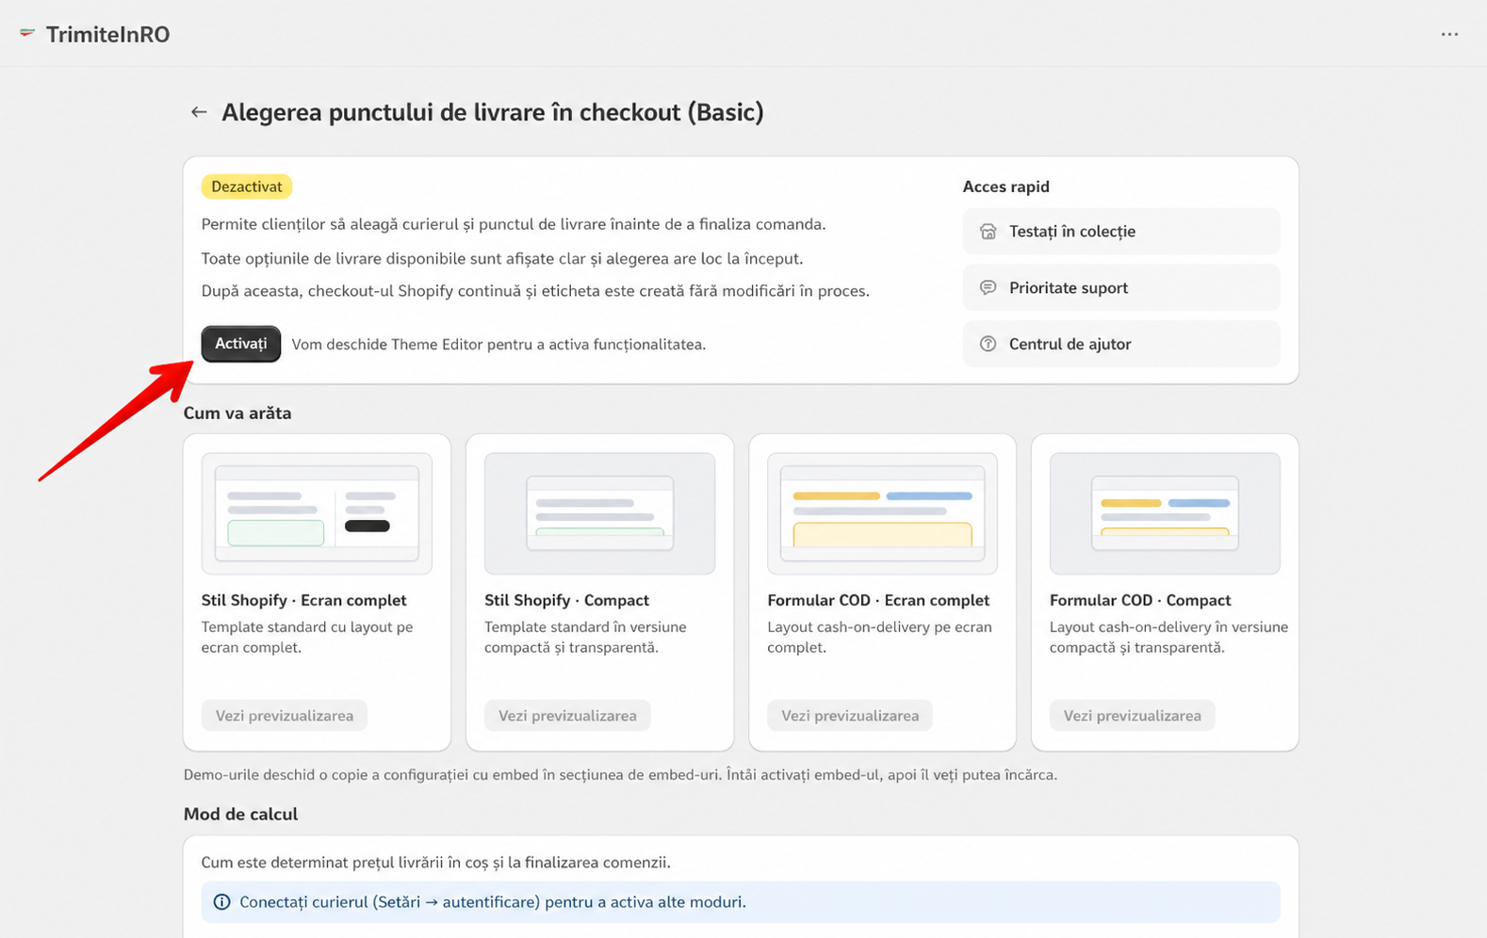
Task: Click the Conectați curierul banner text
Action: (x=493, y=902)
